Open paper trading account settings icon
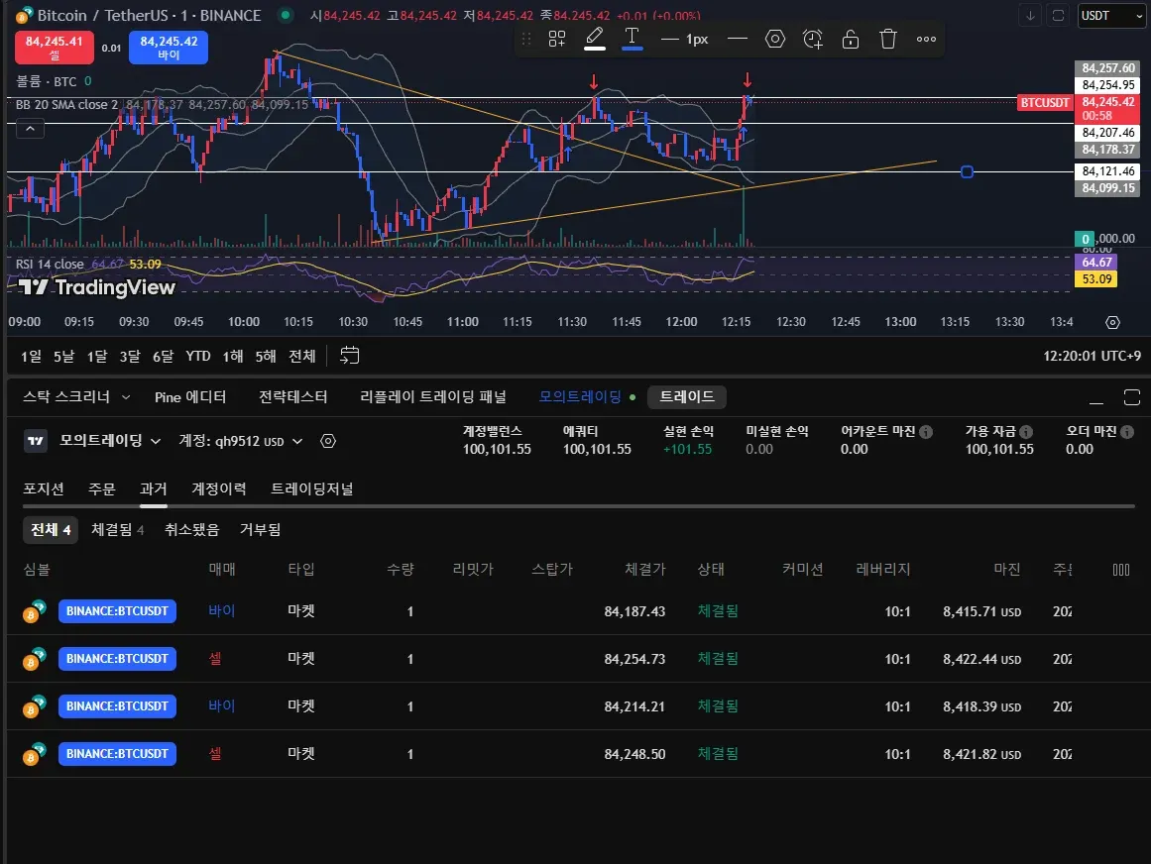 (x=329, y=441)
